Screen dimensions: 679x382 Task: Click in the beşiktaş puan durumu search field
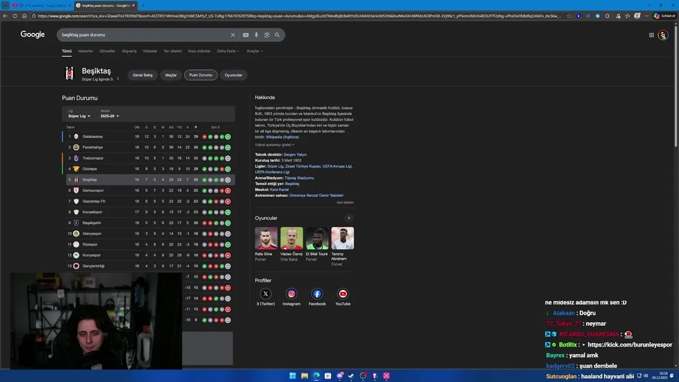click(143, 35)
